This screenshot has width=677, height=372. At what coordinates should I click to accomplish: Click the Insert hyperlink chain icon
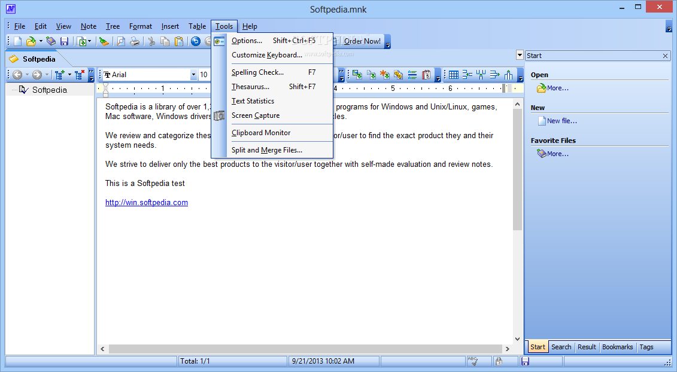click(398, 75)
